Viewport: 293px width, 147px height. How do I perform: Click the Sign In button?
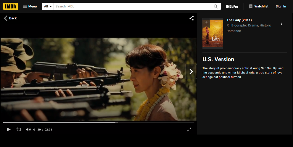(x=281, y=6)
